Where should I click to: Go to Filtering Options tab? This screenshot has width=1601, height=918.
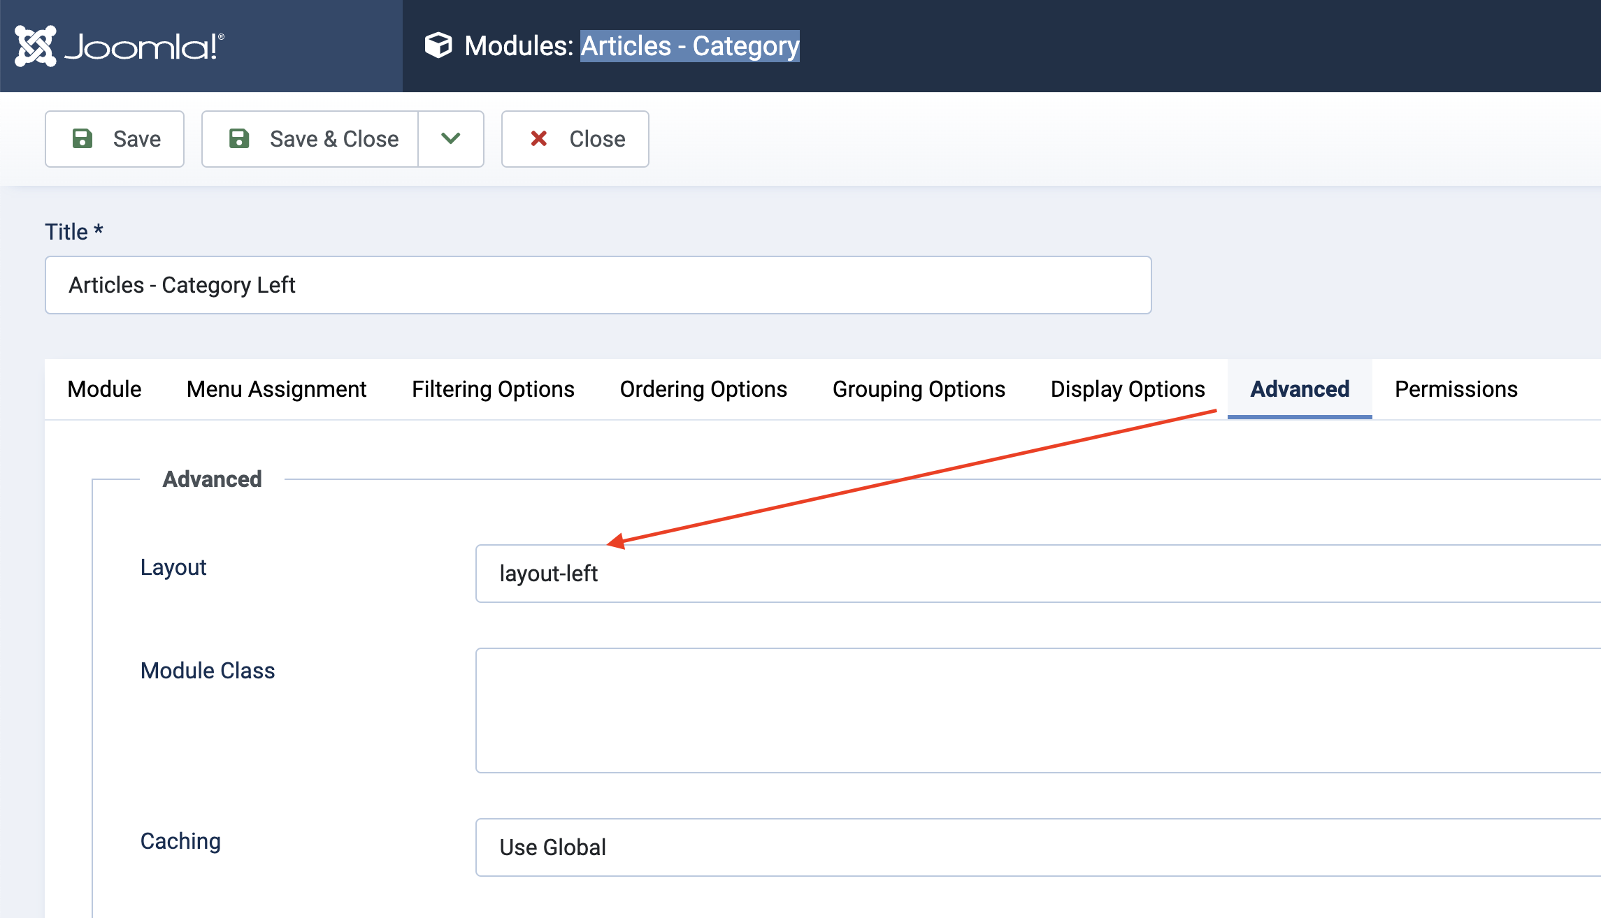pyautogui.click(x=493, y=389)
